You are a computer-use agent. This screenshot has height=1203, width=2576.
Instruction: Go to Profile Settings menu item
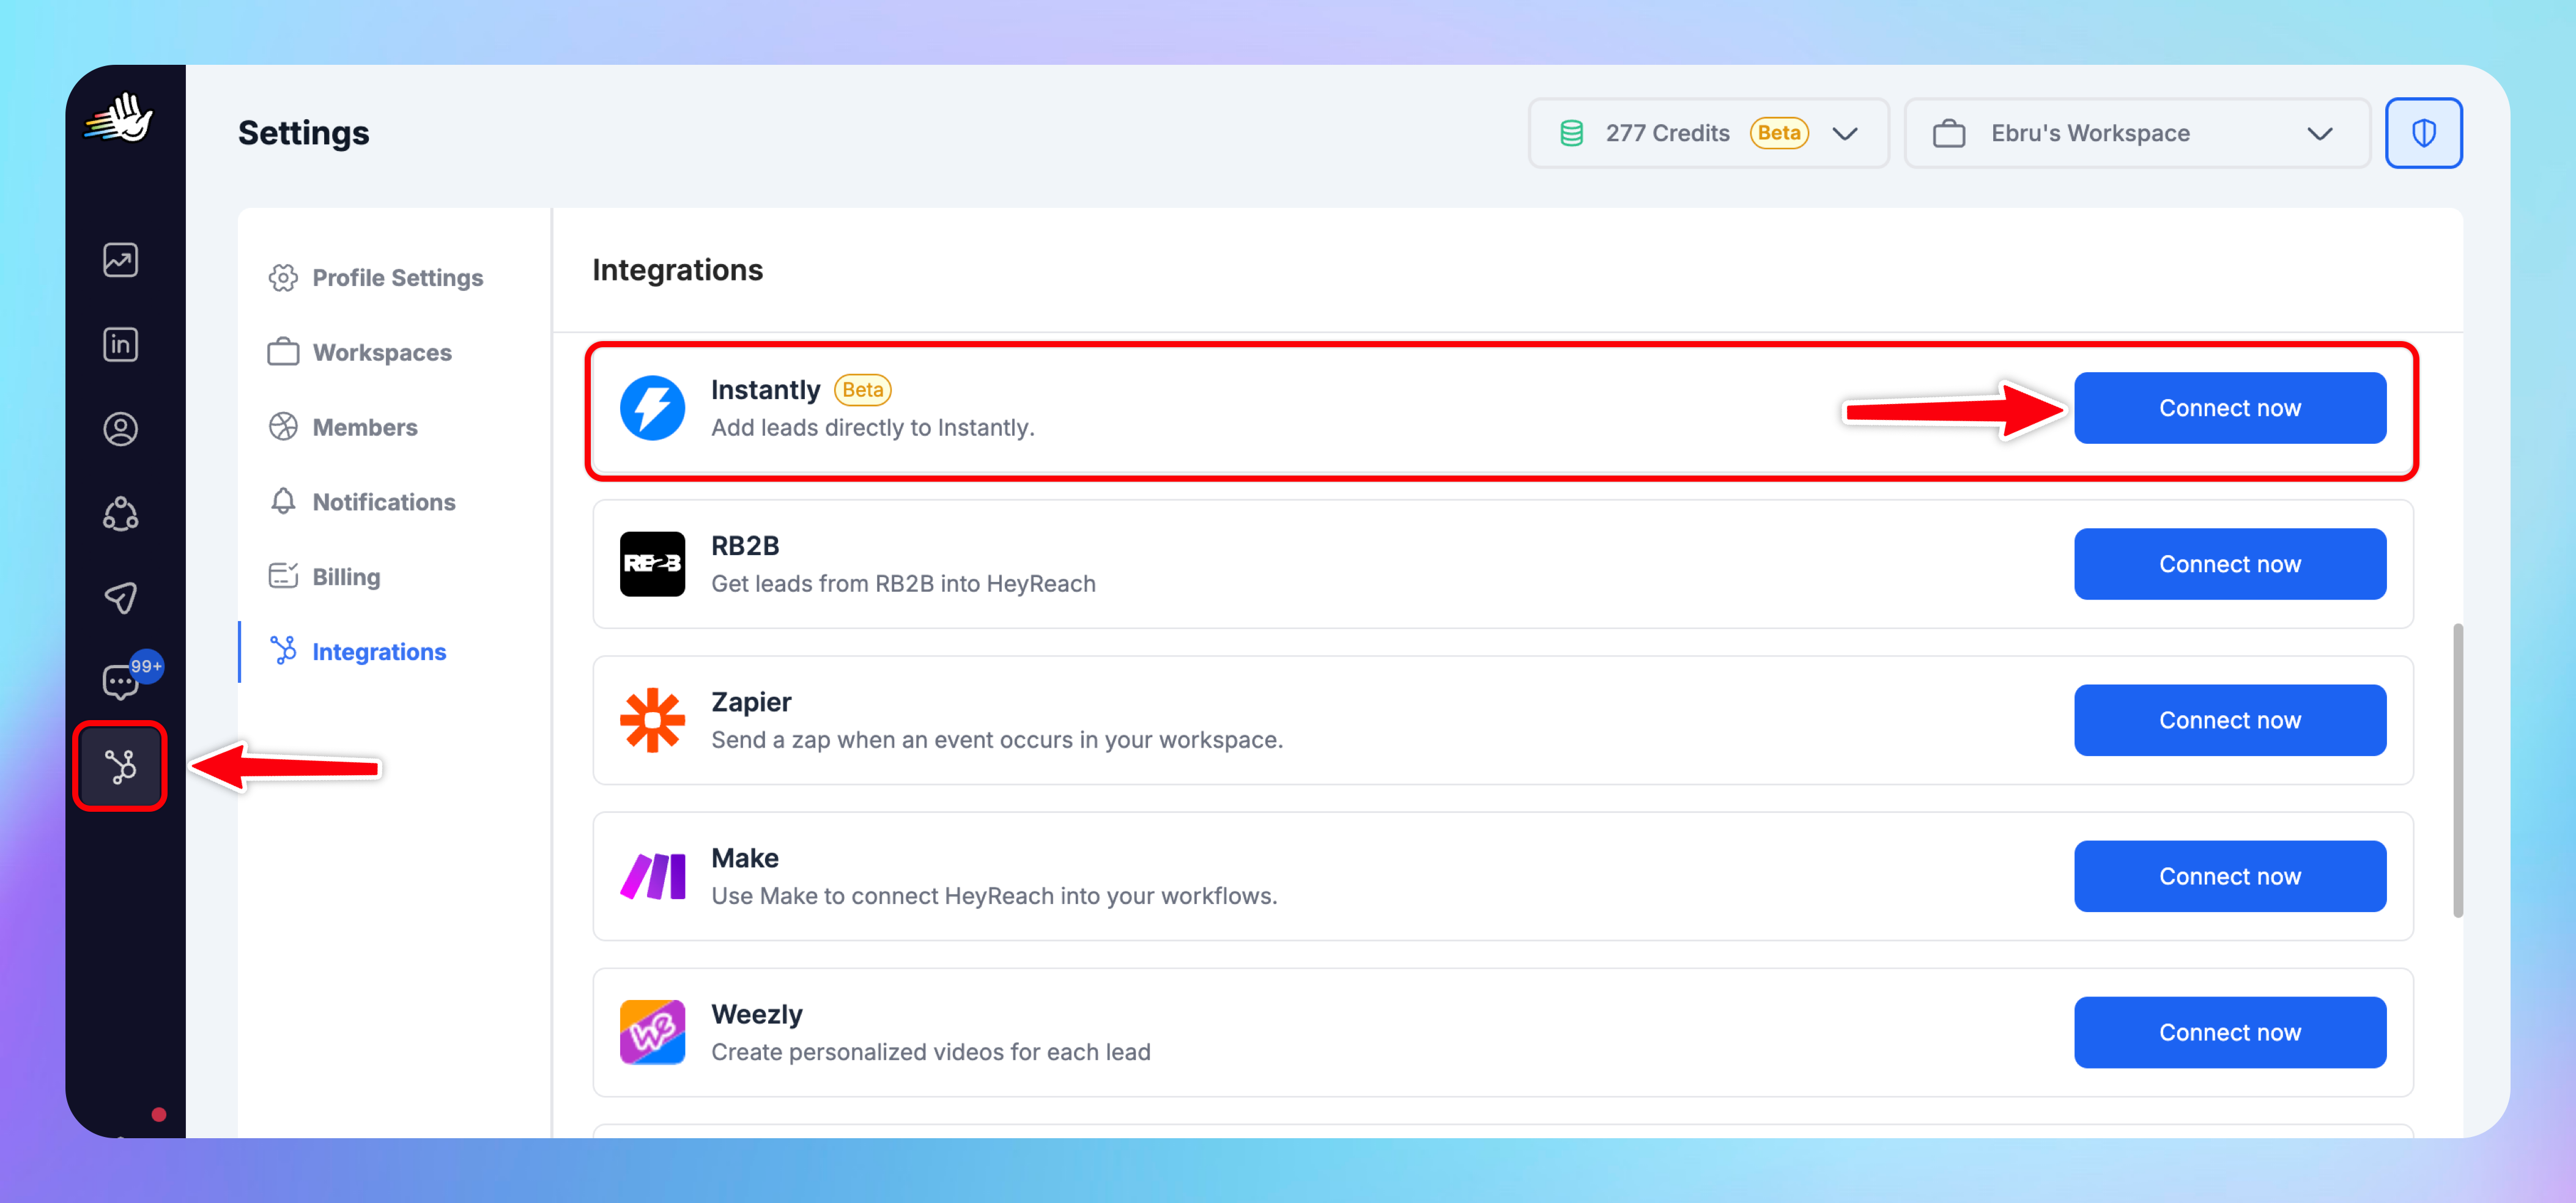396,278
